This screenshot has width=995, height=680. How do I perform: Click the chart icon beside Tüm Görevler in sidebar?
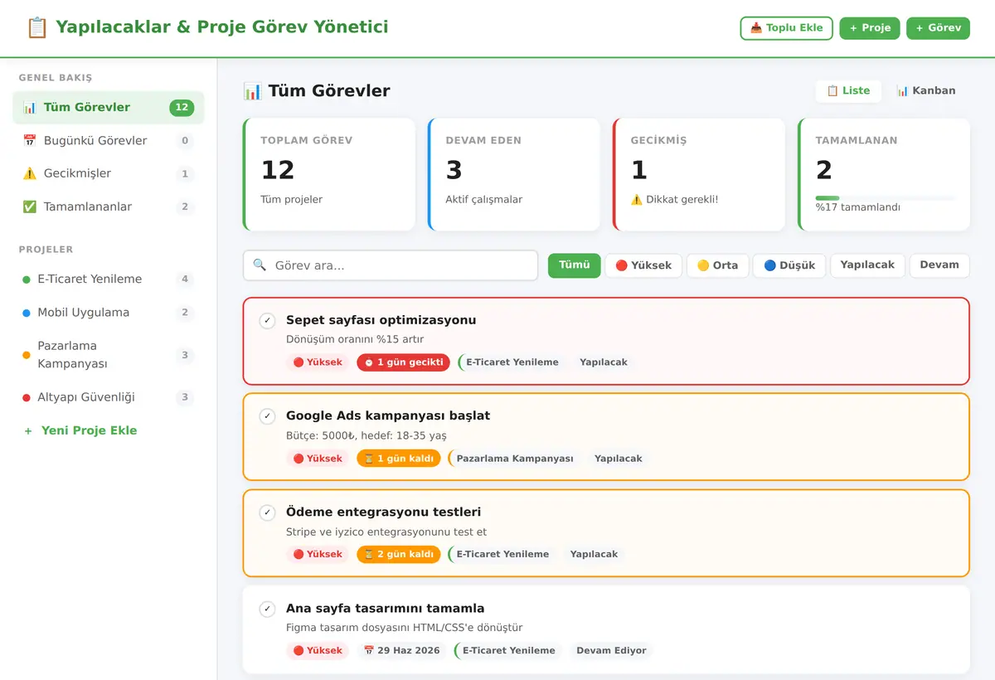point(30,107)
